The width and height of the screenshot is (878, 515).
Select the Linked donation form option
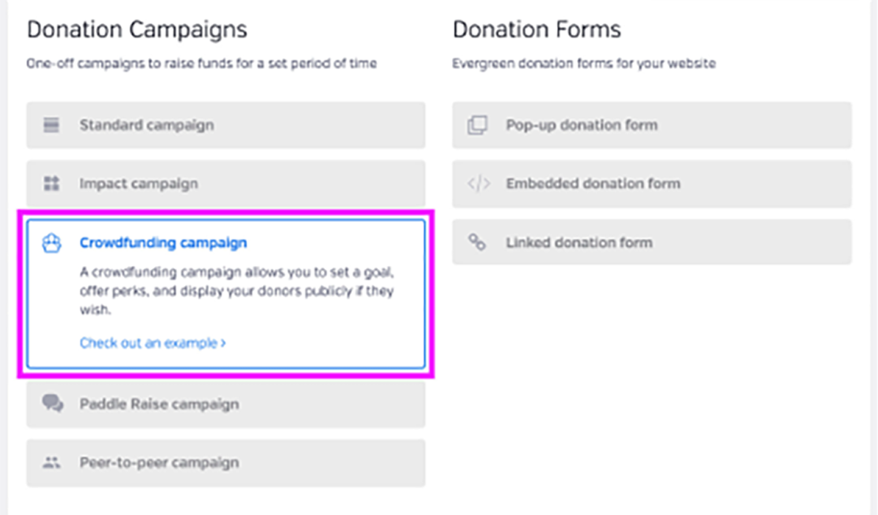(x=652, y=242)
